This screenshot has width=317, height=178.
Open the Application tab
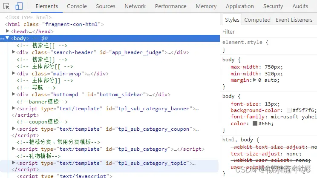click(240, 6)
